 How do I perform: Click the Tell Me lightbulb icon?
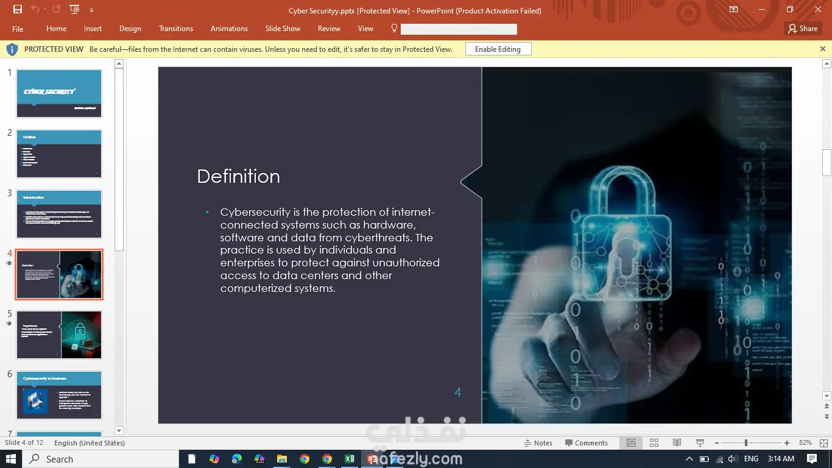(x=394, y=28)
